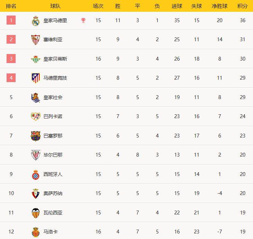This screenshot has height=239, width=253.
Task: Click the Espanyol club crest
Action: [36, 175]
